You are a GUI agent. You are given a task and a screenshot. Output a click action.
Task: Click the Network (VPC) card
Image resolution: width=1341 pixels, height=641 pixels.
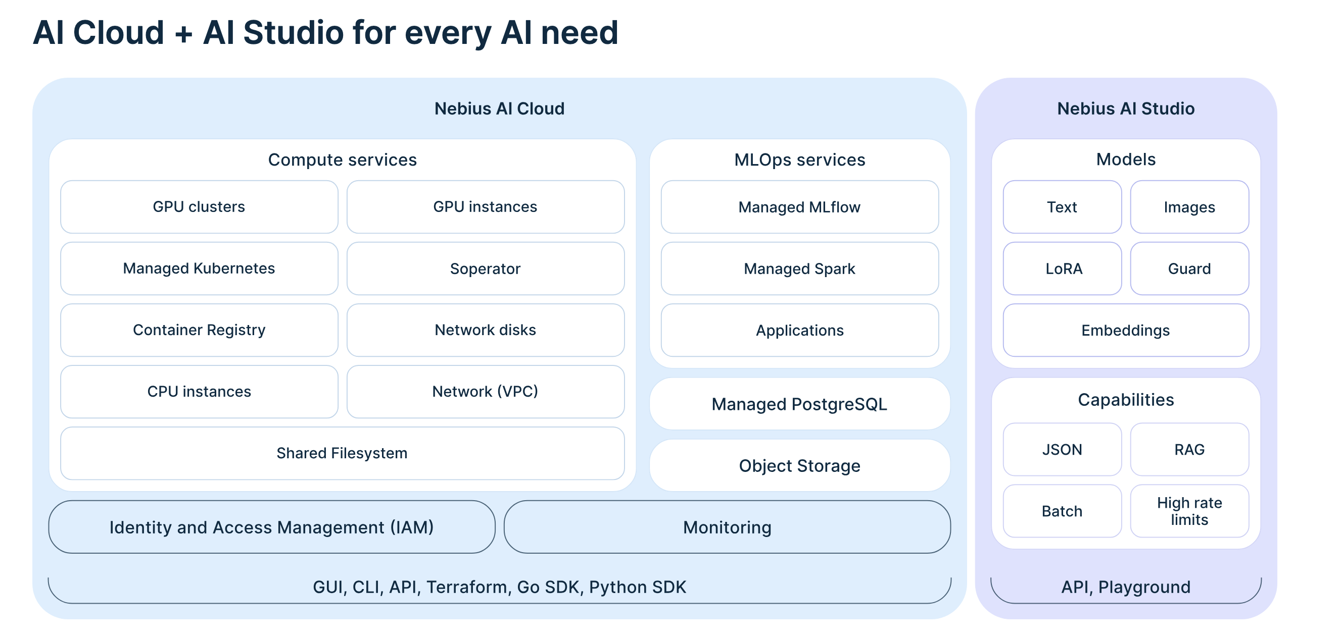tap(485, 392)
